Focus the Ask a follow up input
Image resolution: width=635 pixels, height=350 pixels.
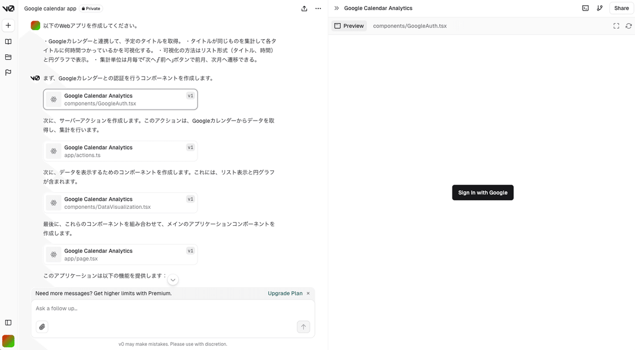[173, 309]
